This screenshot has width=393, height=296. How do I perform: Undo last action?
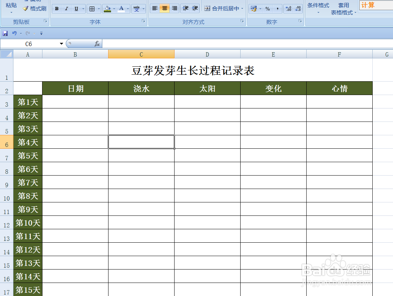point(14,33)
